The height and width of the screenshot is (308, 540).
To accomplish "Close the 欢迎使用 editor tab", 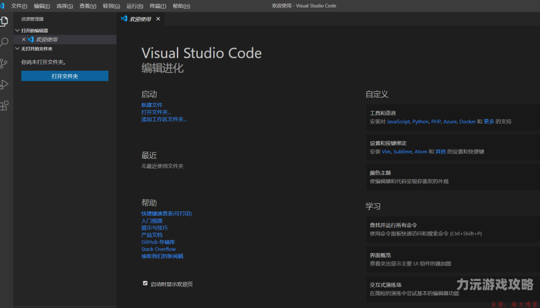I will pos(158,19).
